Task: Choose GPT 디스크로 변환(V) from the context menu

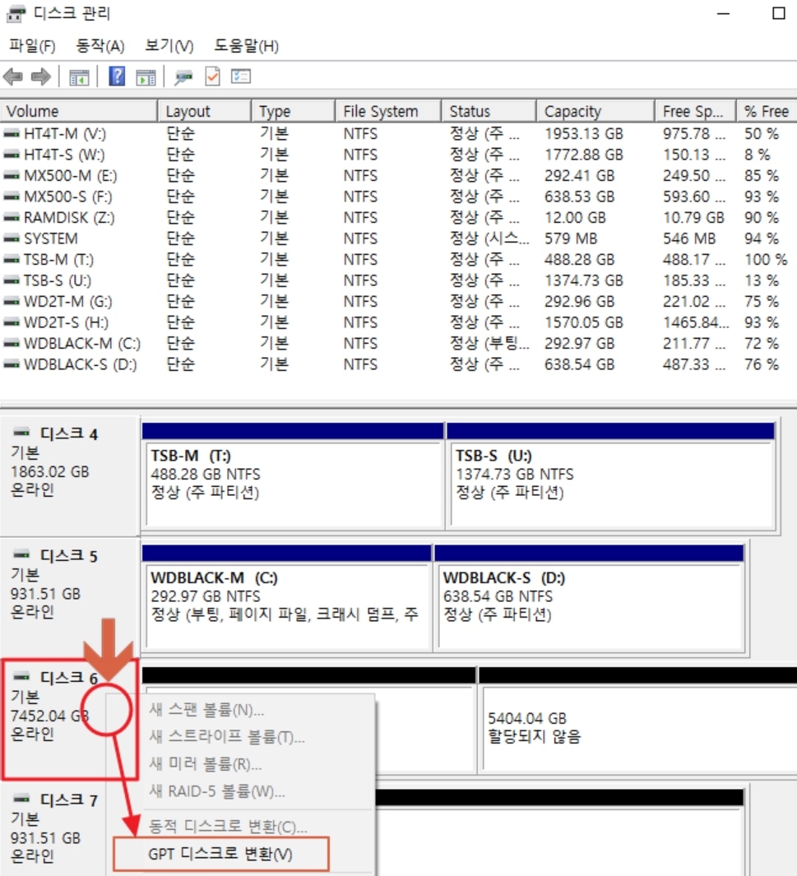Action: click(x=220, y=854)
